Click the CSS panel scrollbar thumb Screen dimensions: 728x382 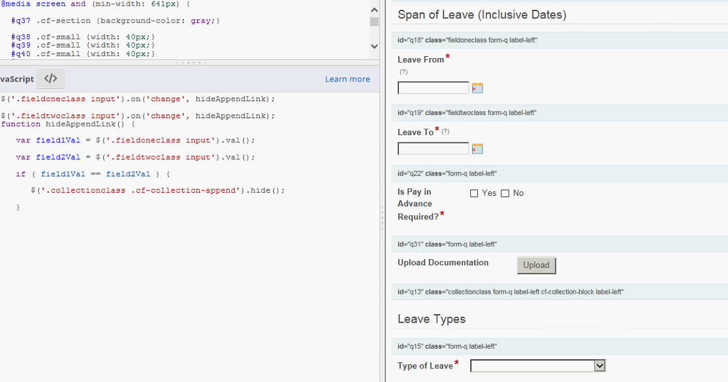(374, 22)
